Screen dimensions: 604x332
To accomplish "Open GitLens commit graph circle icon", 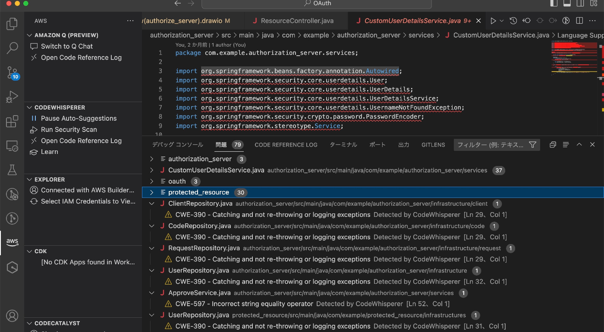I will pyautogui.click(x=566, y=21).
